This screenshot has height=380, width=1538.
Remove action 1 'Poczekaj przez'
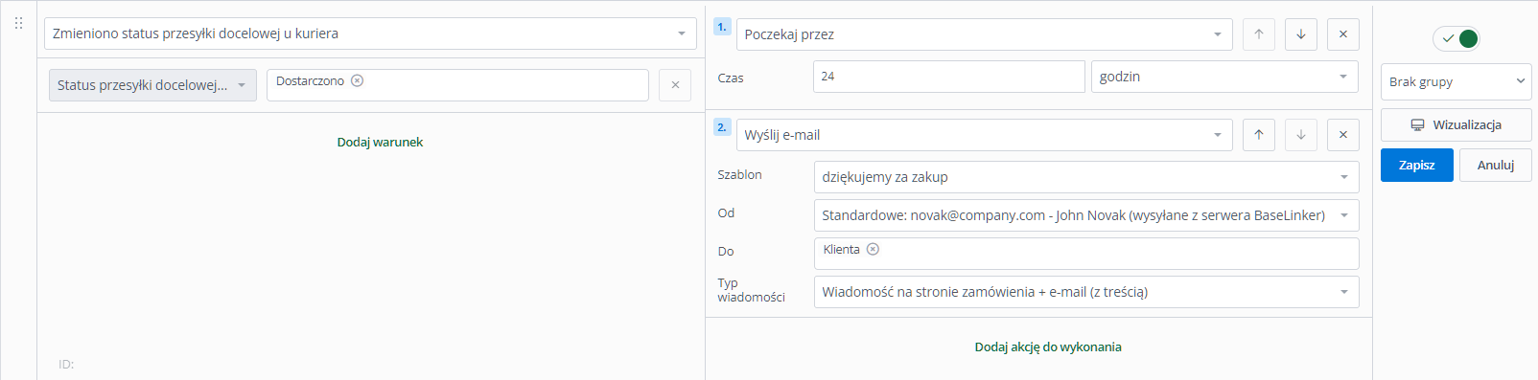click(1343, 34)
